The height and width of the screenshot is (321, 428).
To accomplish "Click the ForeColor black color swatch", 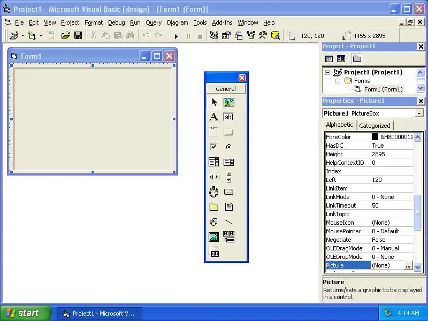I will (375, 137).
